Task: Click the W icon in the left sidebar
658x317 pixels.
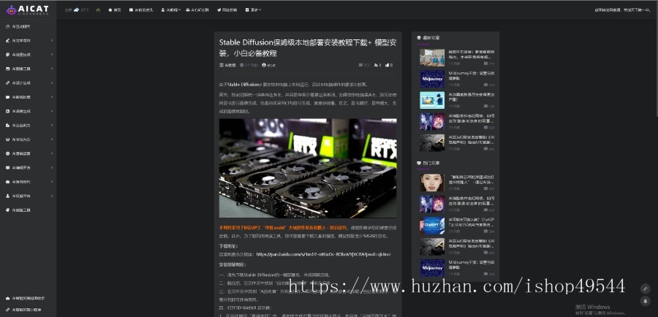Action: pos(7,140)
